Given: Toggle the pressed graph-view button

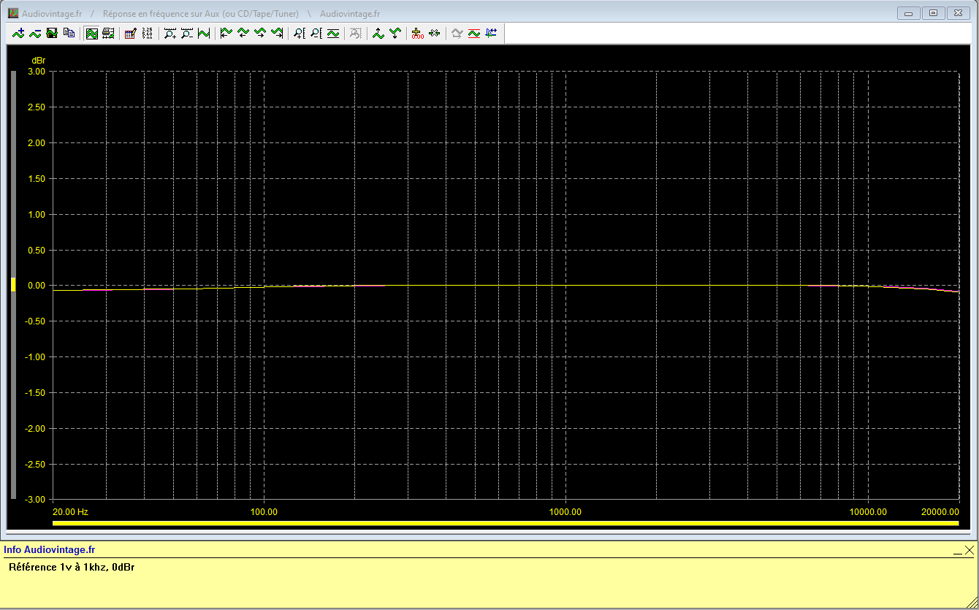Looking at the screenshot, I should 92,33.
